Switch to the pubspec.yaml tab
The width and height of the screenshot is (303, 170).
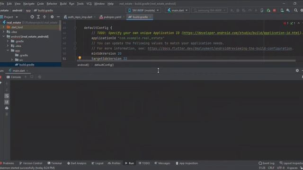[112, 17]
